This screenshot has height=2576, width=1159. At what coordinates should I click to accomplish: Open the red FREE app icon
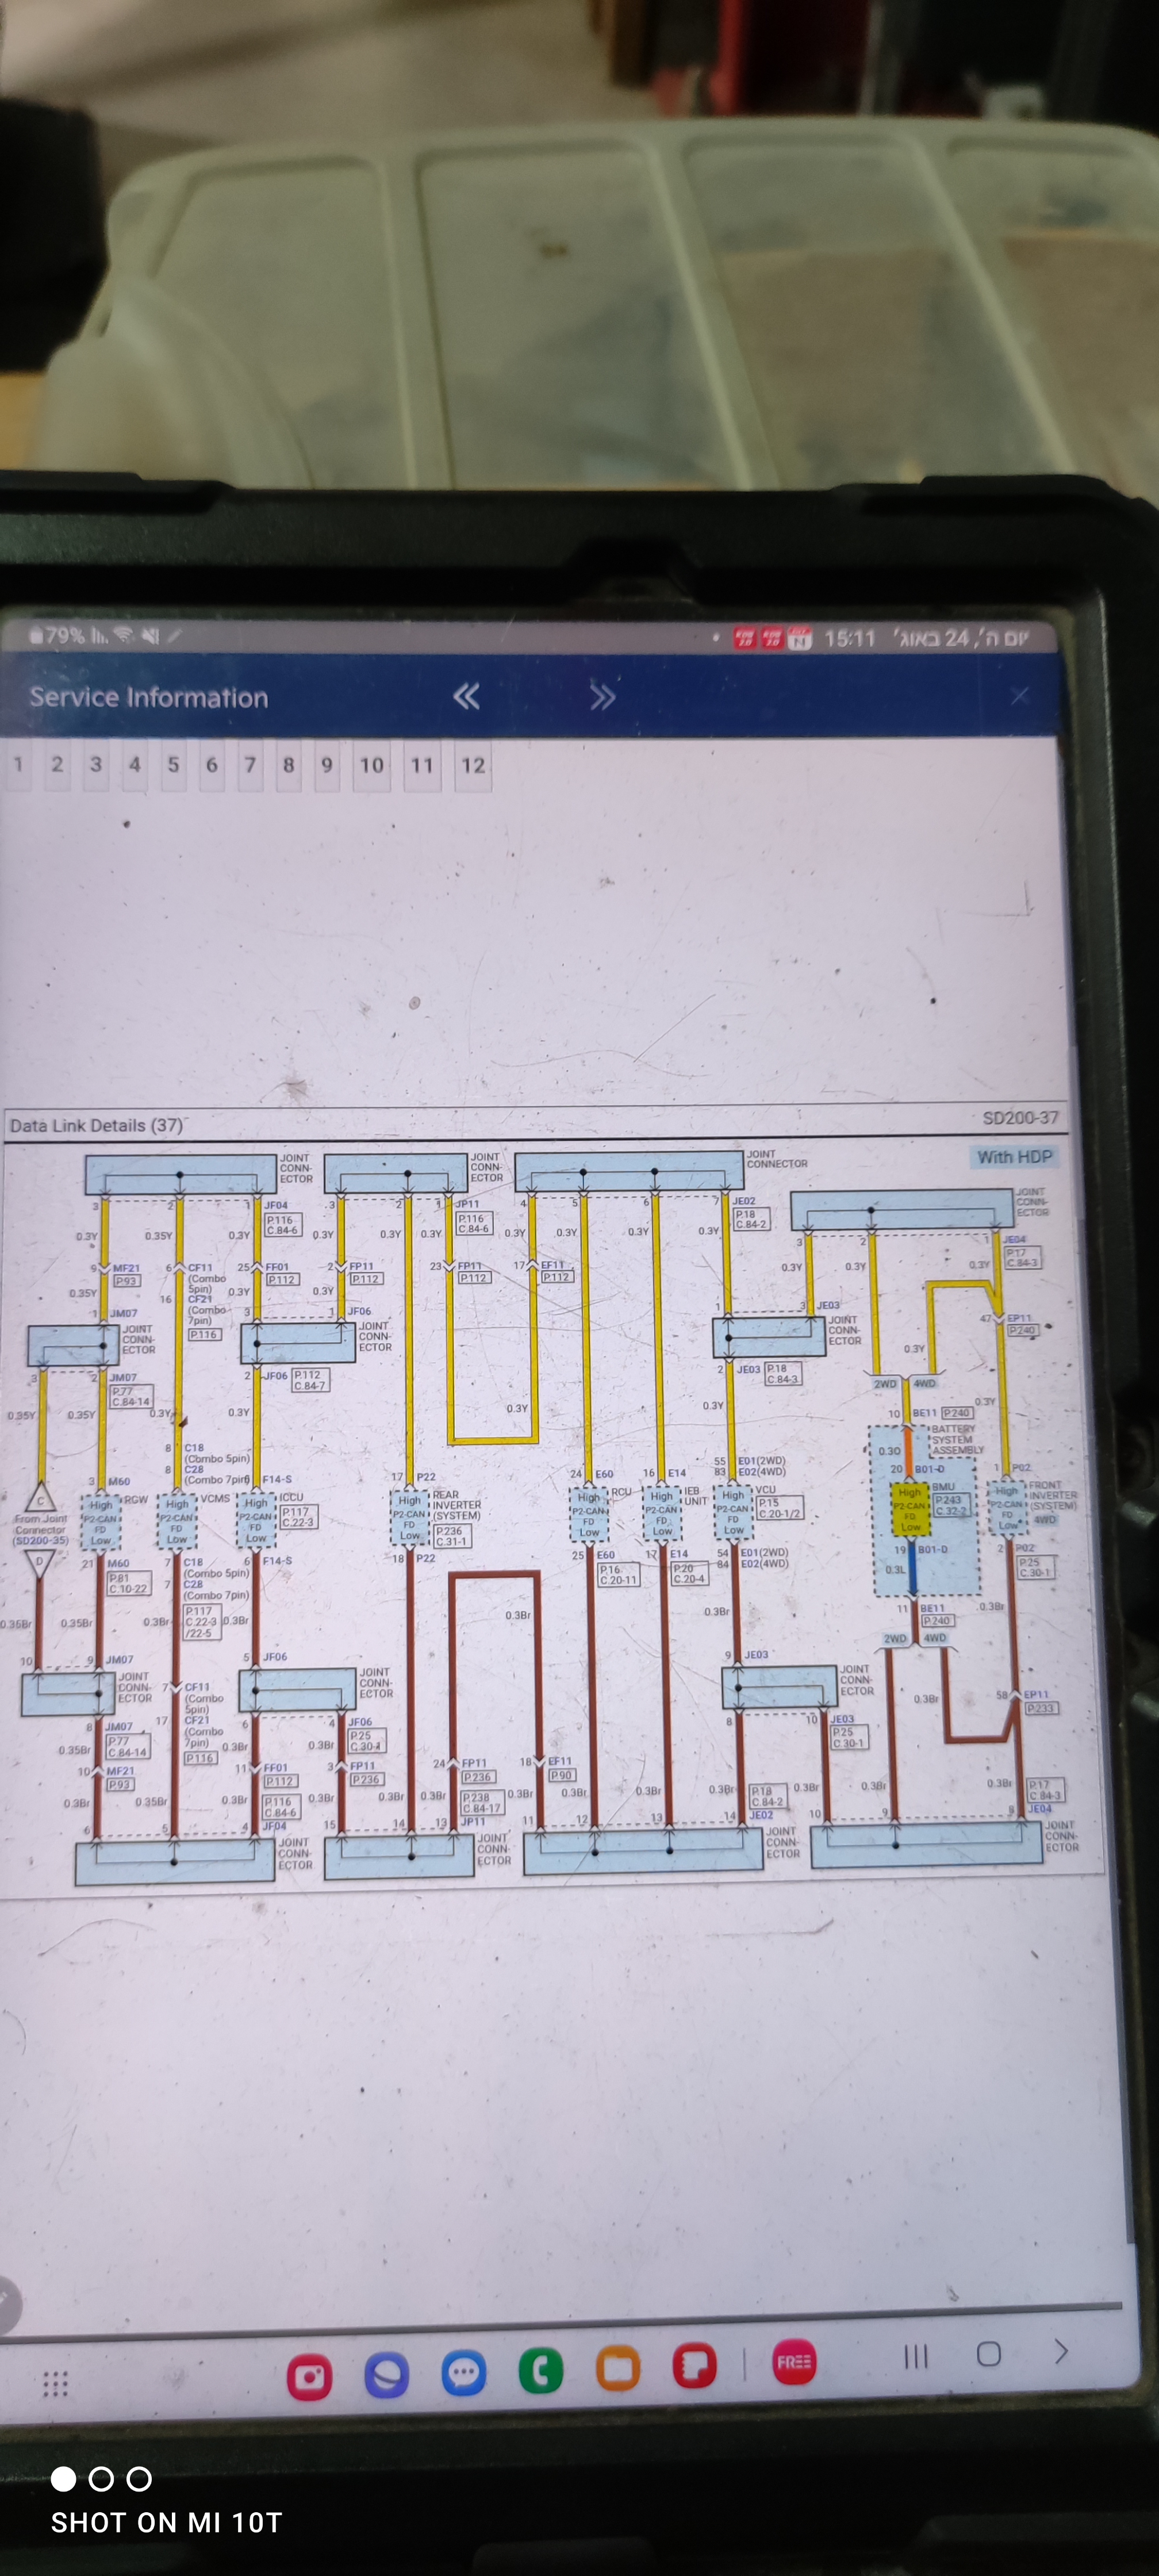click(794, 2362)
